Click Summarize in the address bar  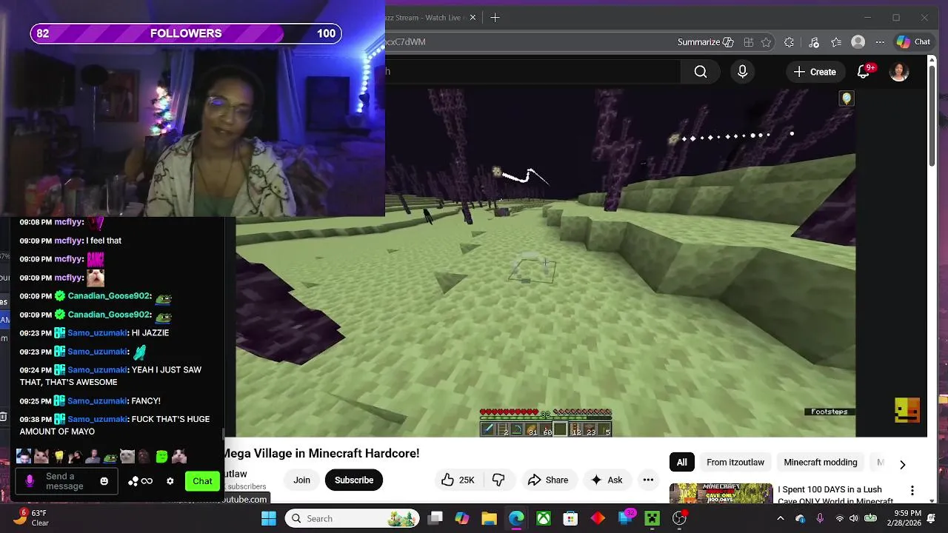705,42
